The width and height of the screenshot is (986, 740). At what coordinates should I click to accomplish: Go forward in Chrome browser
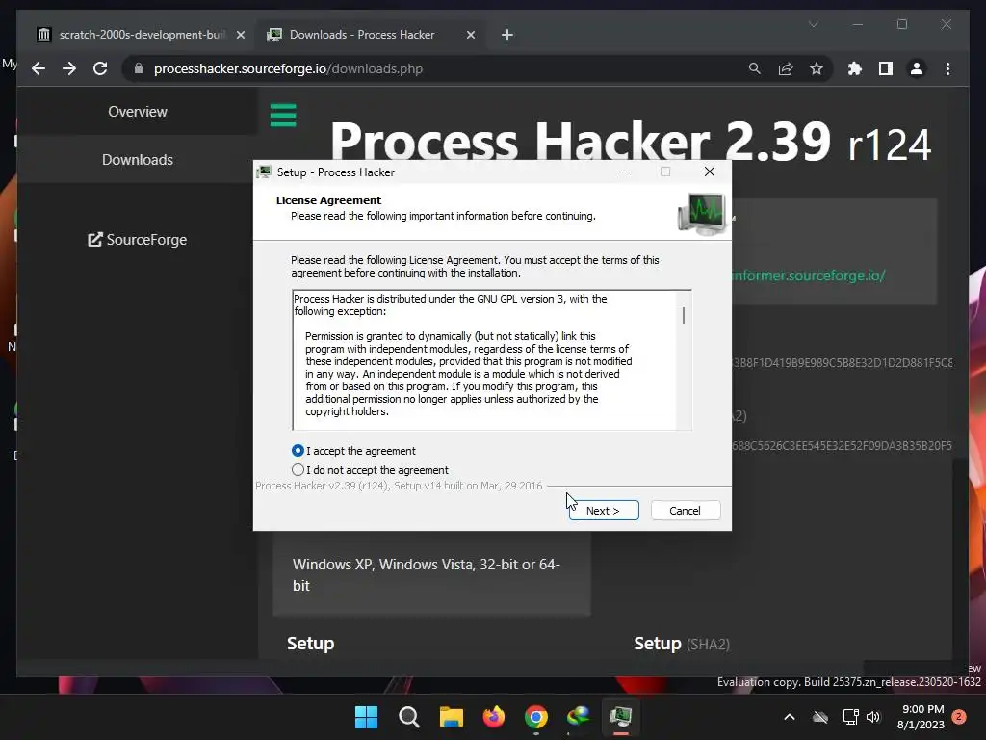(69, 68)
